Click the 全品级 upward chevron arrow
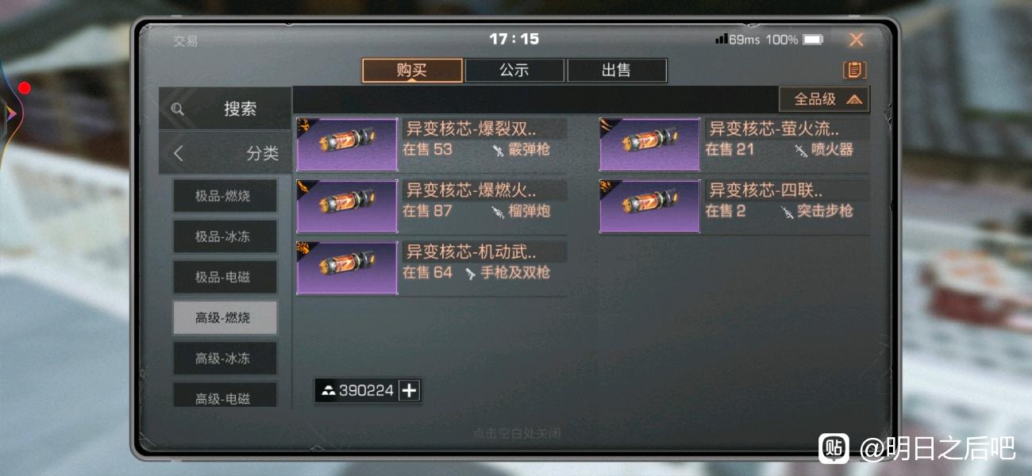 (x=854, y=99)
